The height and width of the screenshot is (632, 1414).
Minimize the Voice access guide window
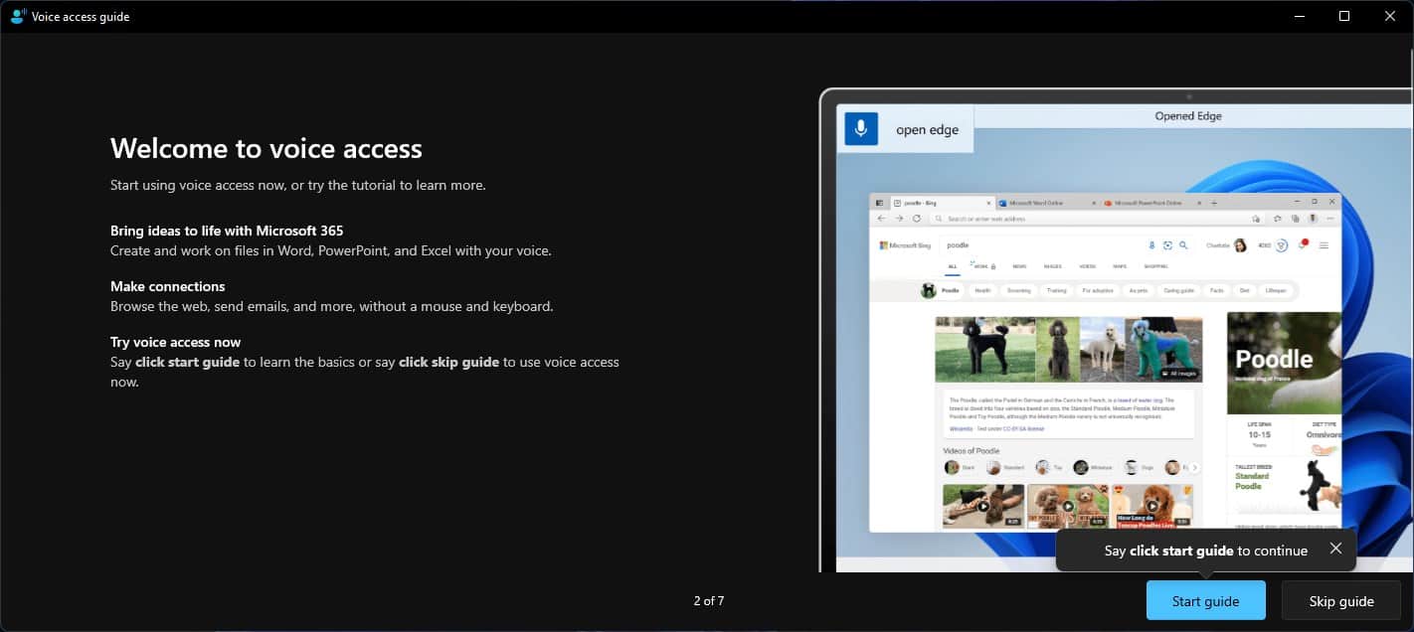[x=1299, y=16]
